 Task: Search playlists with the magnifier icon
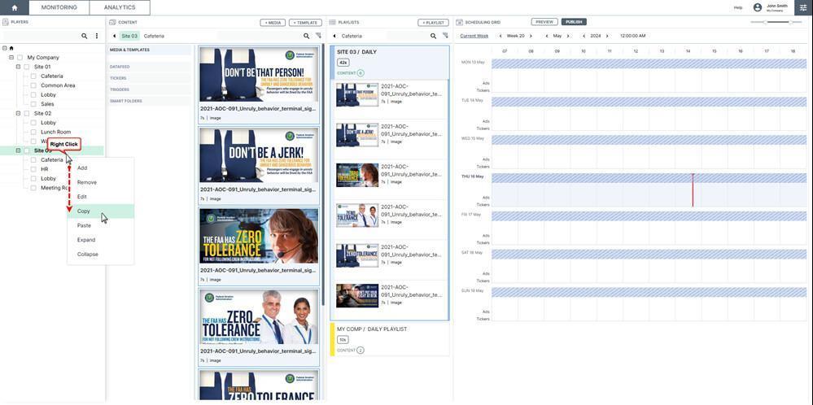pyautogui.click(x=434, y=37)
